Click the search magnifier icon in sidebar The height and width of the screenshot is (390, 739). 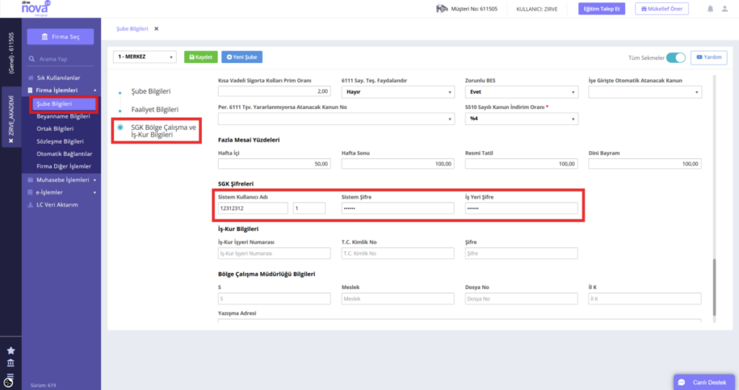click(x=32, y=59)
